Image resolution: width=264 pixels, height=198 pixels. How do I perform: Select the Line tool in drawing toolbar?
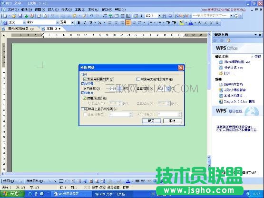tap(49, 181)
